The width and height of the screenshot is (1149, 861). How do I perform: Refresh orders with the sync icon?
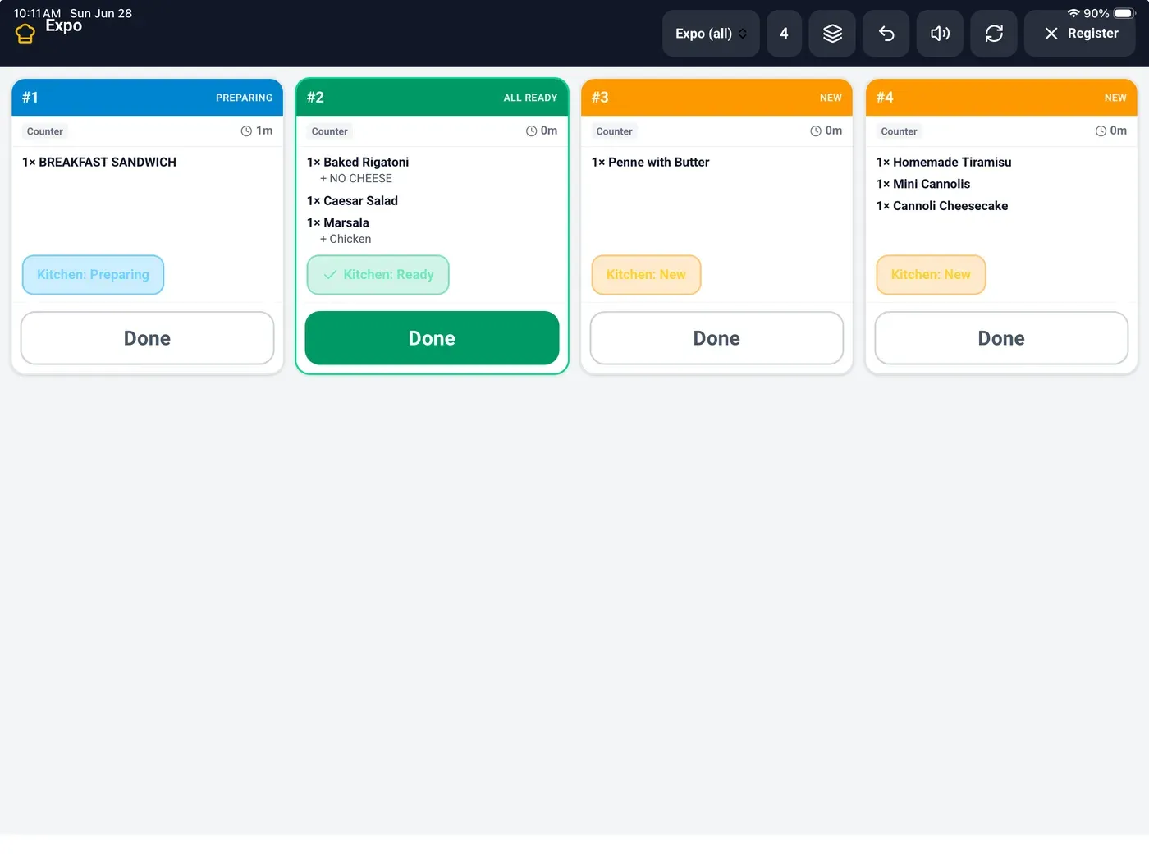click(994, 34)
